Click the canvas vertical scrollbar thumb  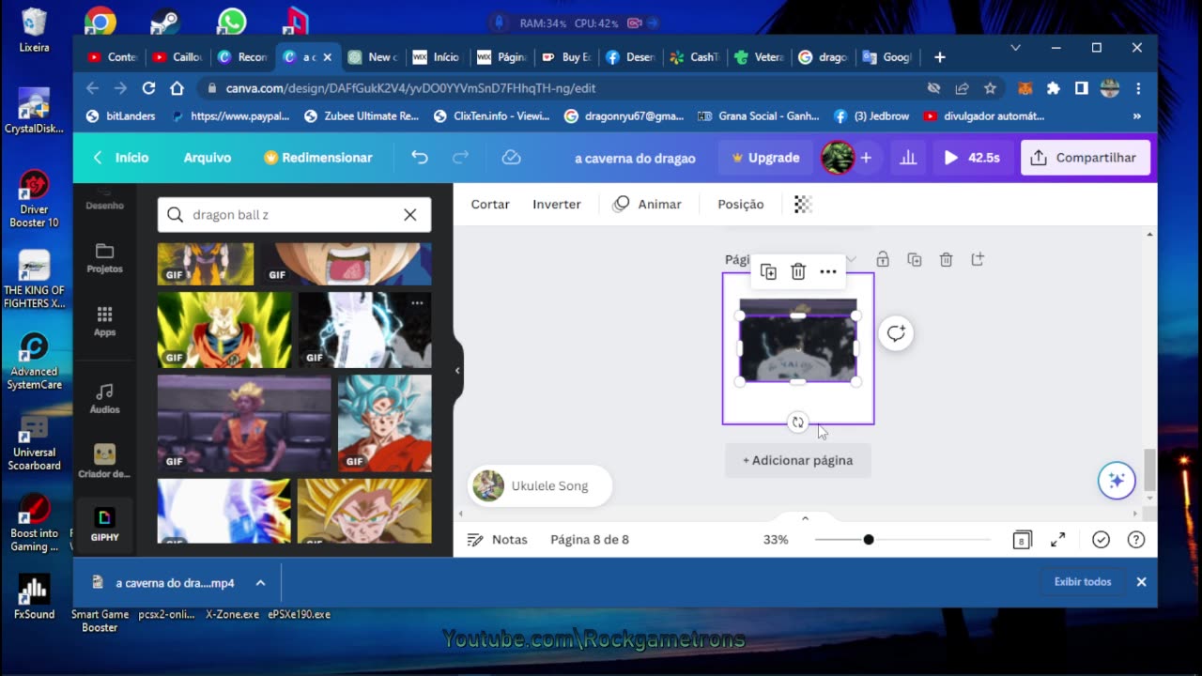1149,469
